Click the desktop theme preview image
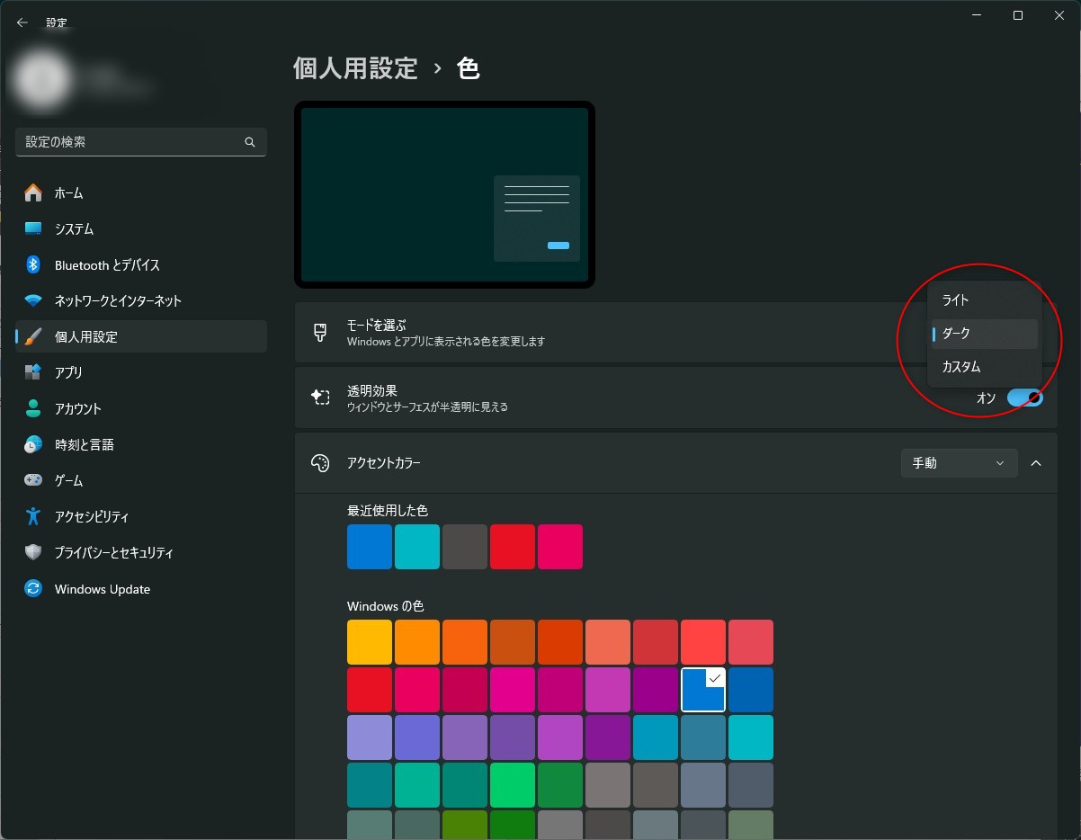 [x=444, y=194]
